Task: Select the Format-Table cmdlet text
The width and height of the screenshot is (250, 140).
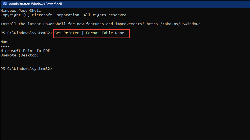Action: [99, 33]
